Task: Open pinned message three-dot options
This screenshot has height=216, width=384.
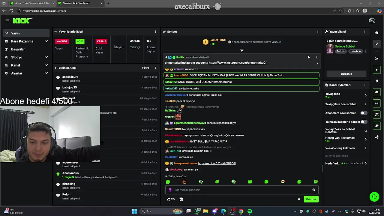Action: pos(316,57)
